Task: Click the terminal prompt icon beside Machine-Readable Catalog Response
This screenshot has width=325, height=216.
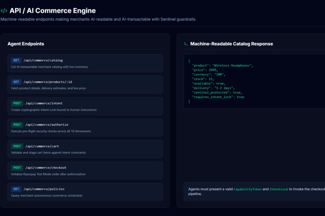Action: coord(186,44)
